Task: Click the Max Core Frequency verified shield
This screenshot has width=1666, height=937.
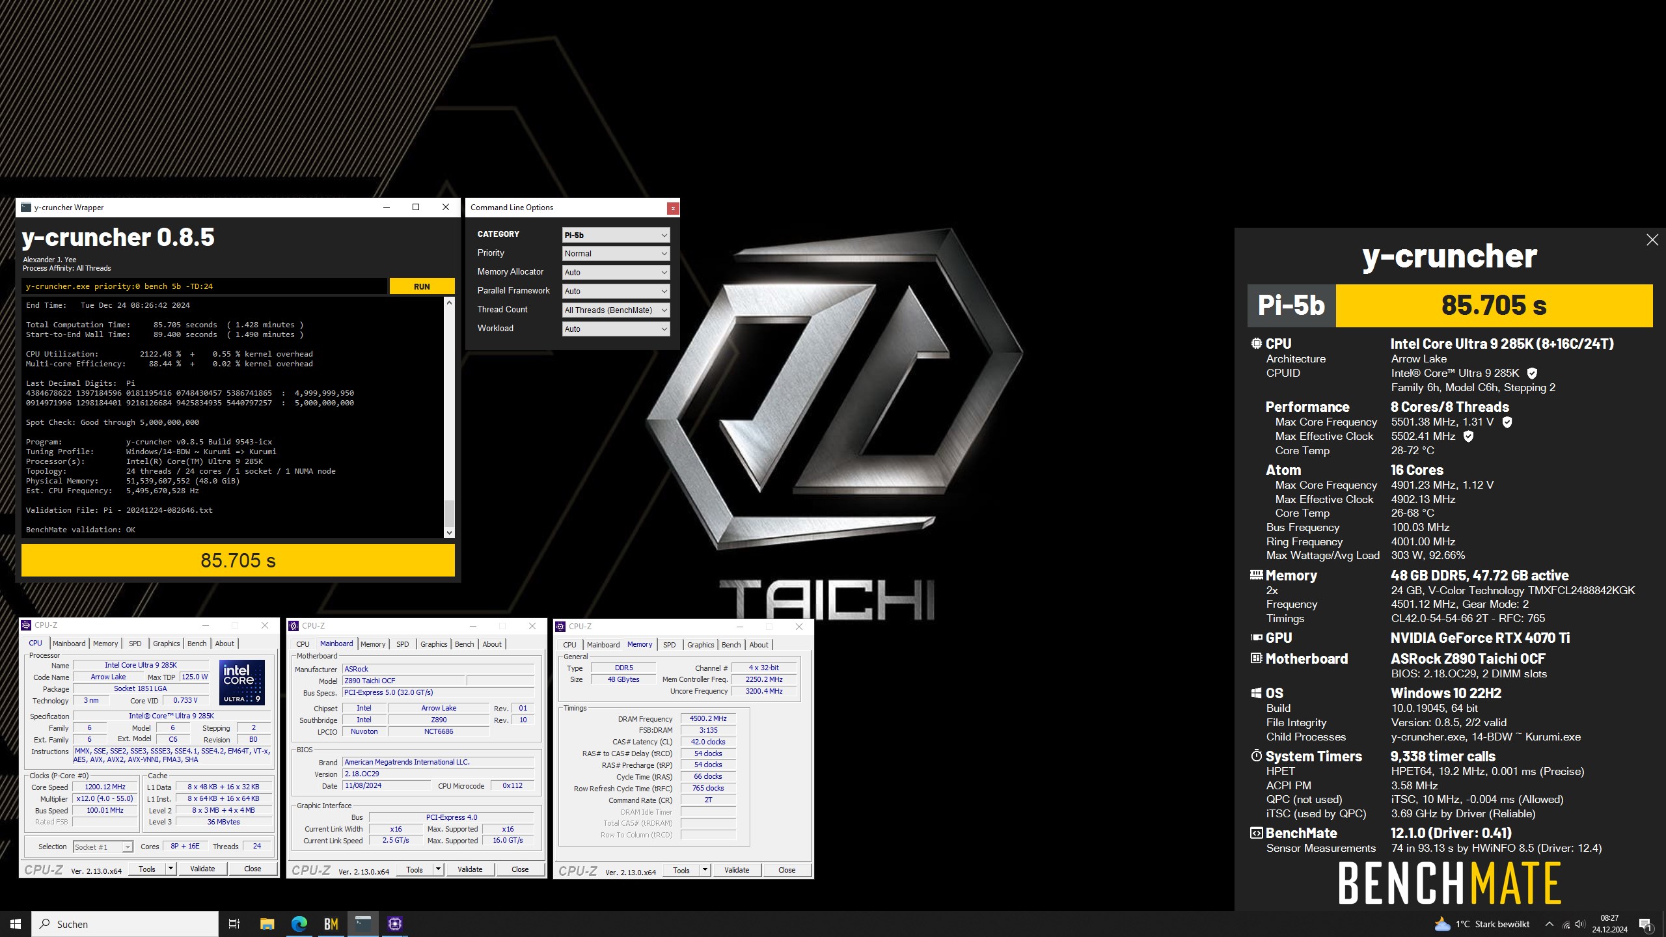Action: (1507, 422)
